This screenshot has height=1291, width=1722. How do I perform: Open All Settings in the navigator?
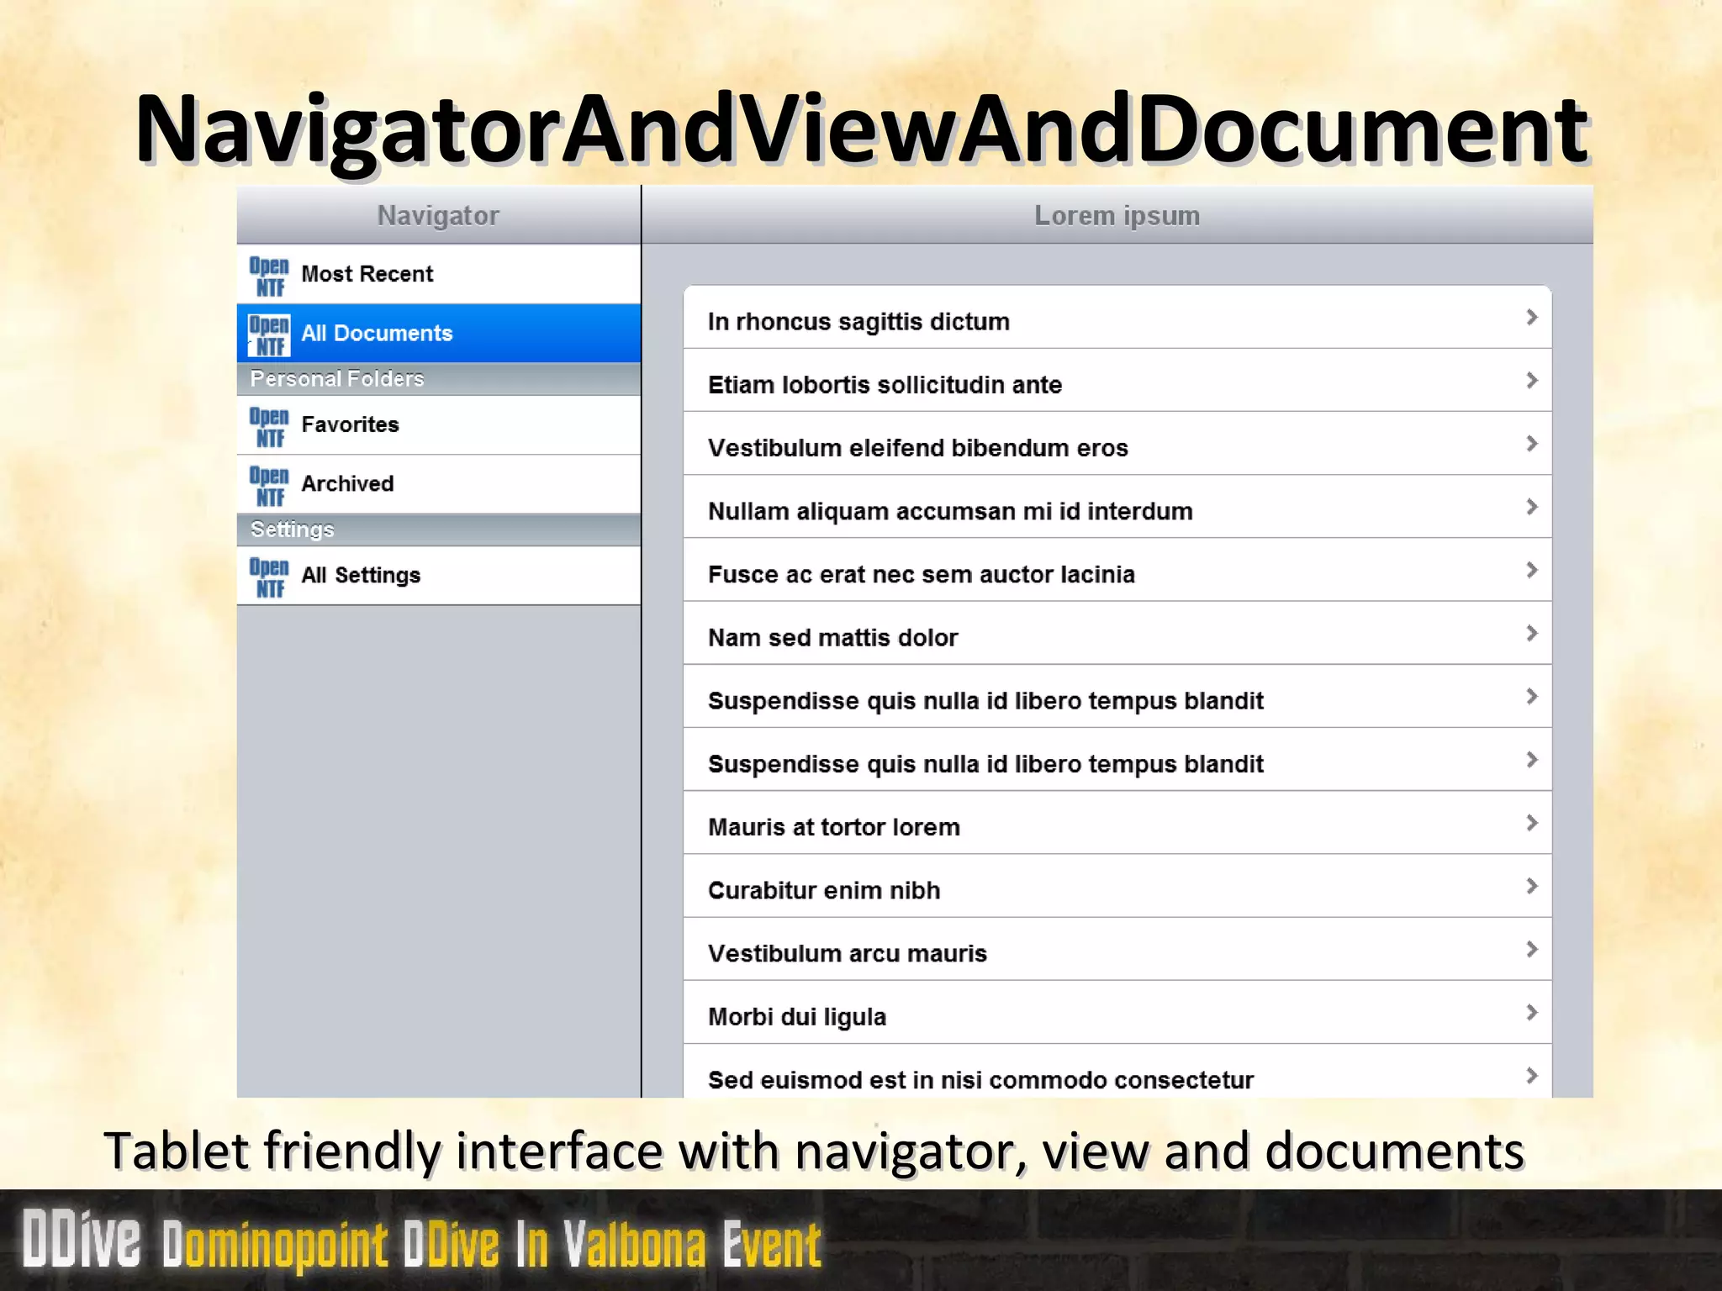439,576
